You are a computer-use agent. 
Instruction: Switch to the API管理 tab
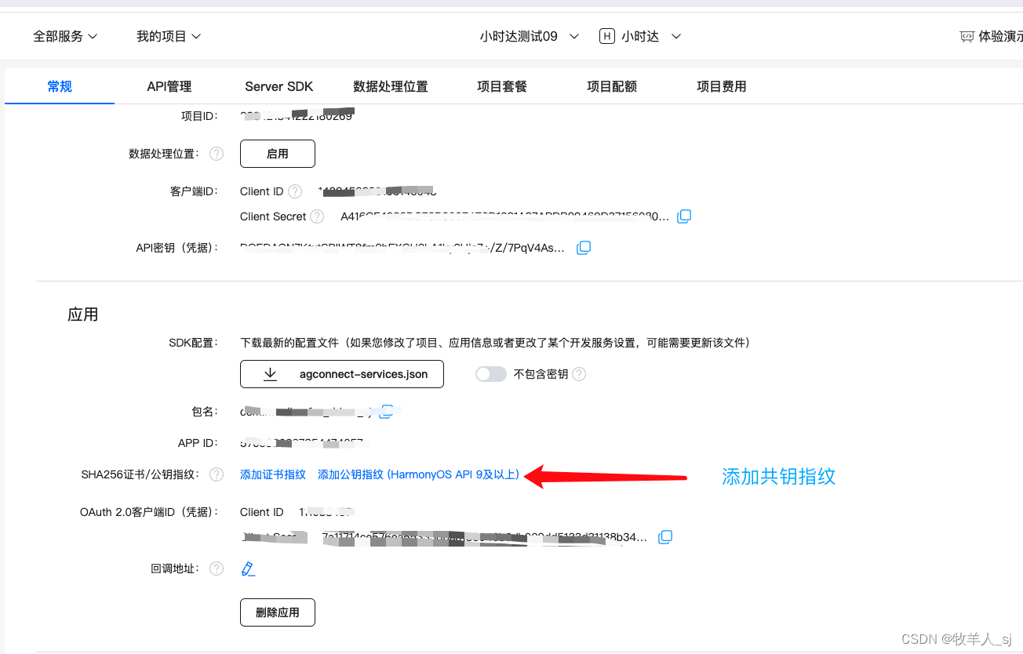point(169,86)
